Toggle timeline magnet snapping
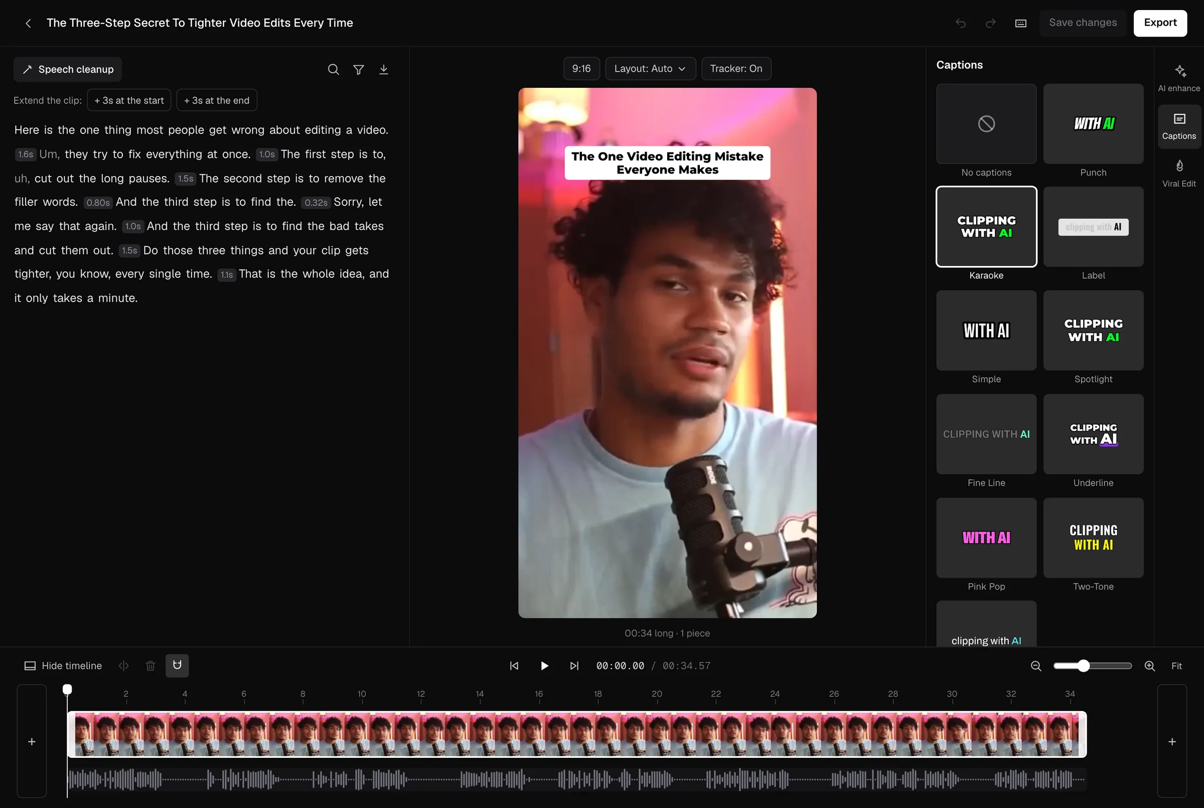 point(177,665)
